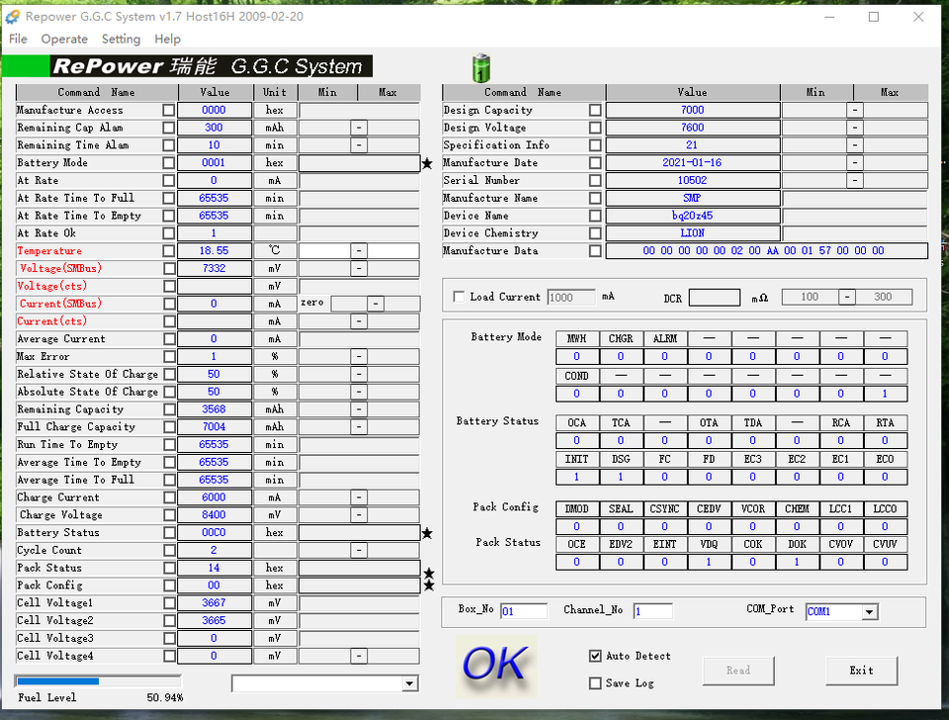The height and width of the screenshot is (720, 949).
Task: Click the DCR value field
Action: click(714, 298)
